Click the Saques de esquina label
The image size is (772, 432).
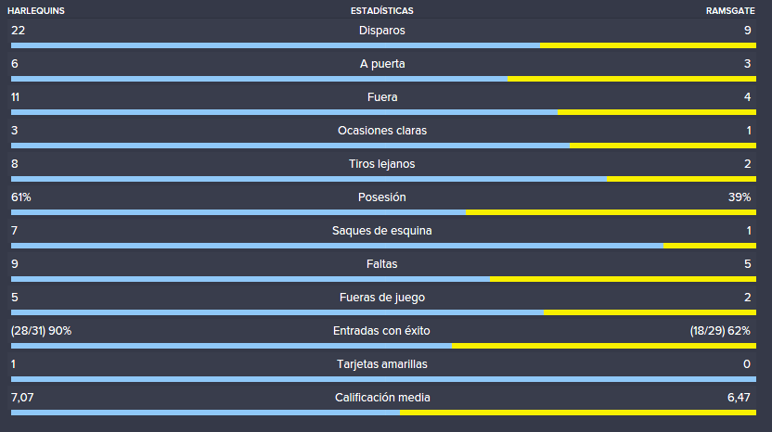(x=382, y=231)
